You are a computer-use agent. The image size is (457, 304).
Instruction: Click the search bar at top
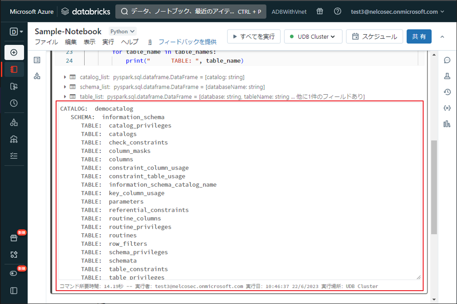tap(191, 12)
